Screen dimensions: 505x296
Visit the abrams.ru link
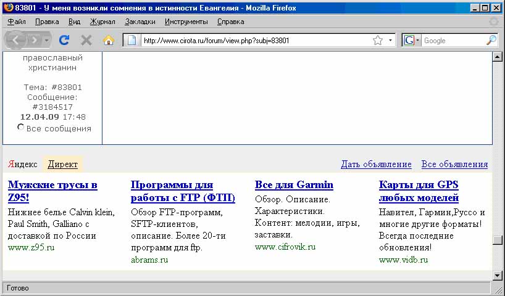click(149, 260)
